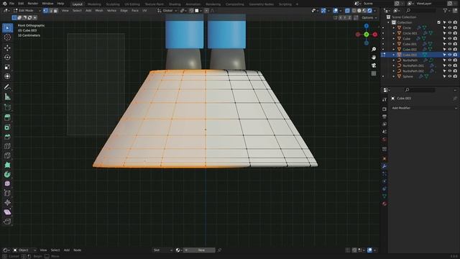Select the Annotate tool

[7, 87]
